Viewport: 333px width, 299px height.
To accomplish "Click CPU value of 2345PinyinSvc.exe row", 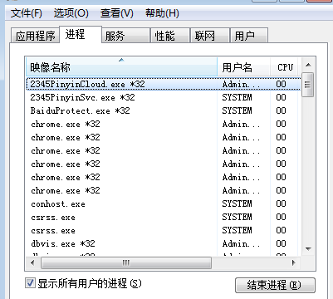I will (x=281, y=97).
